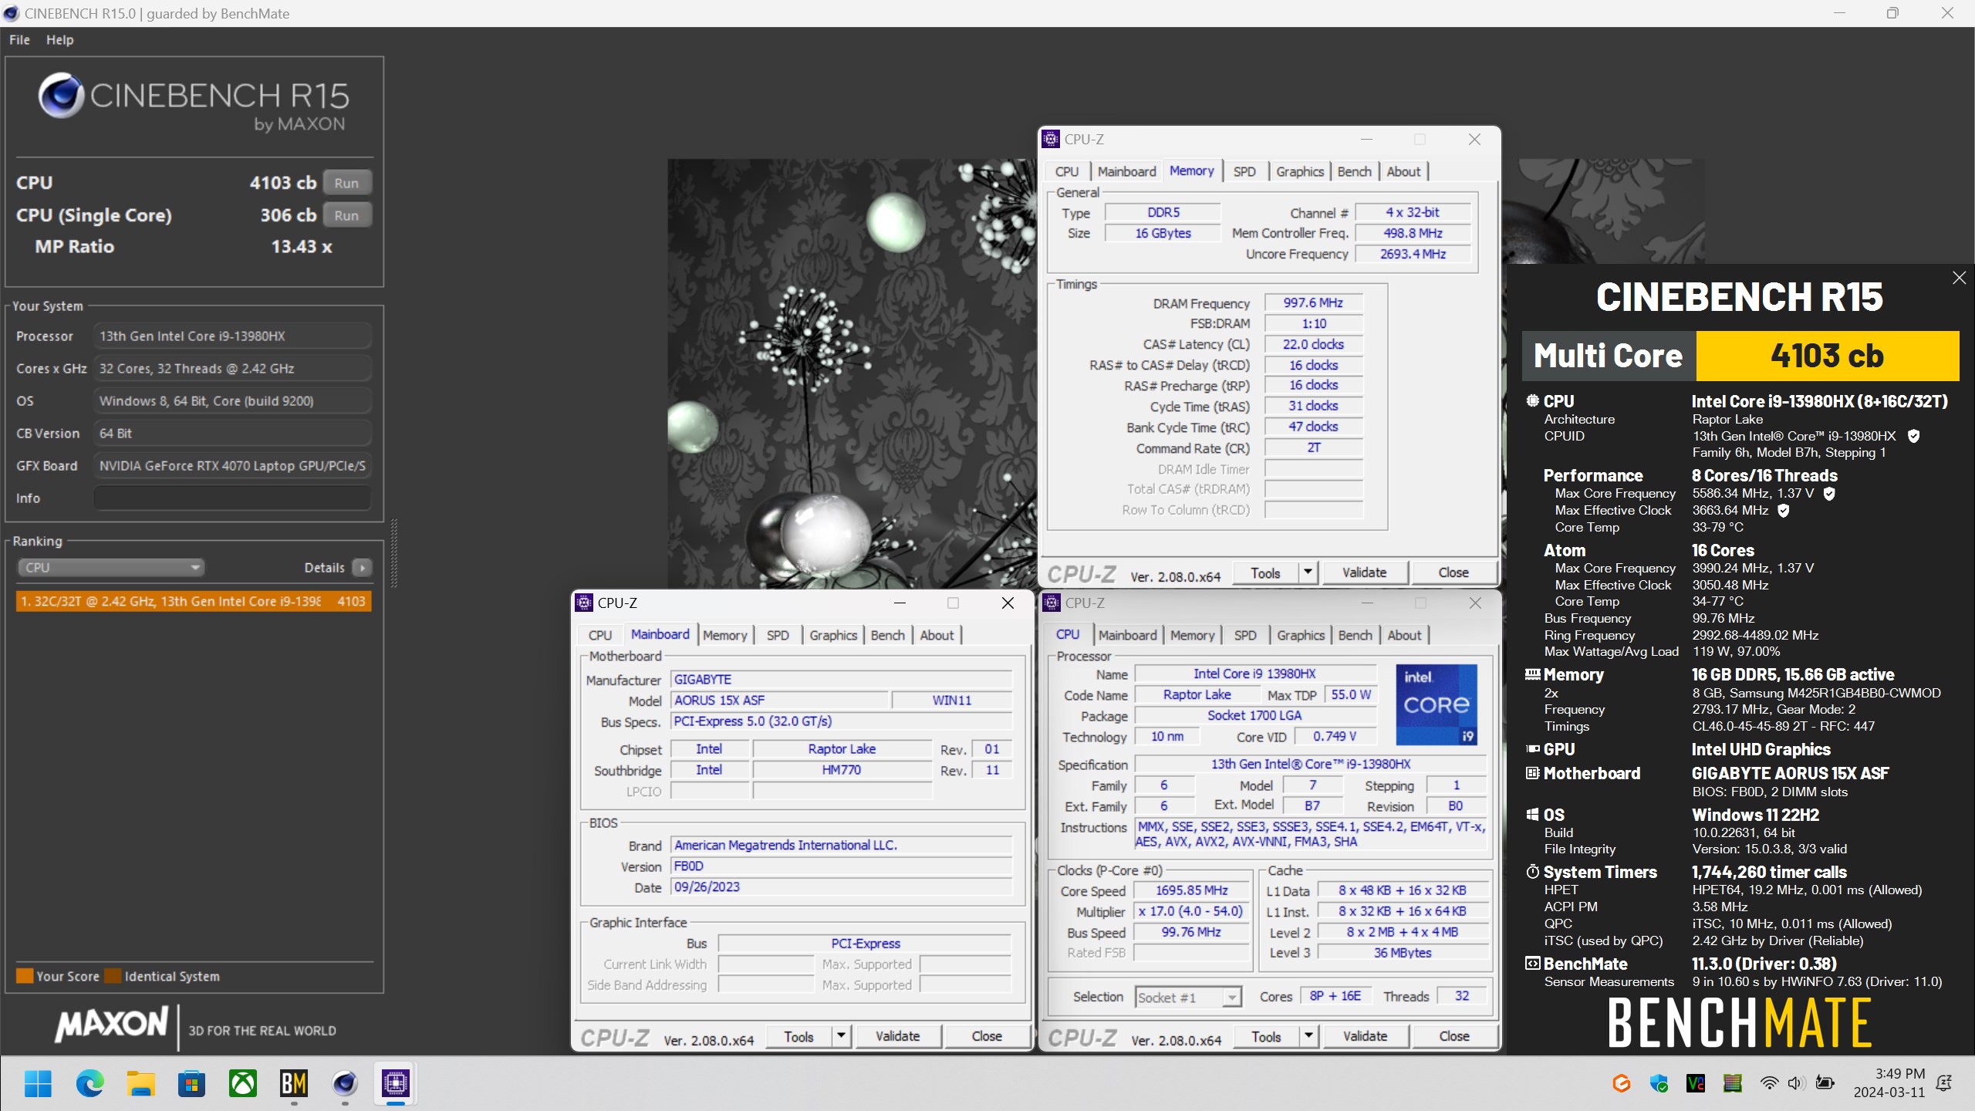
Task: Click shield beside Max Effective Clock 3663.64 MHz
Action: point(1783,511)
